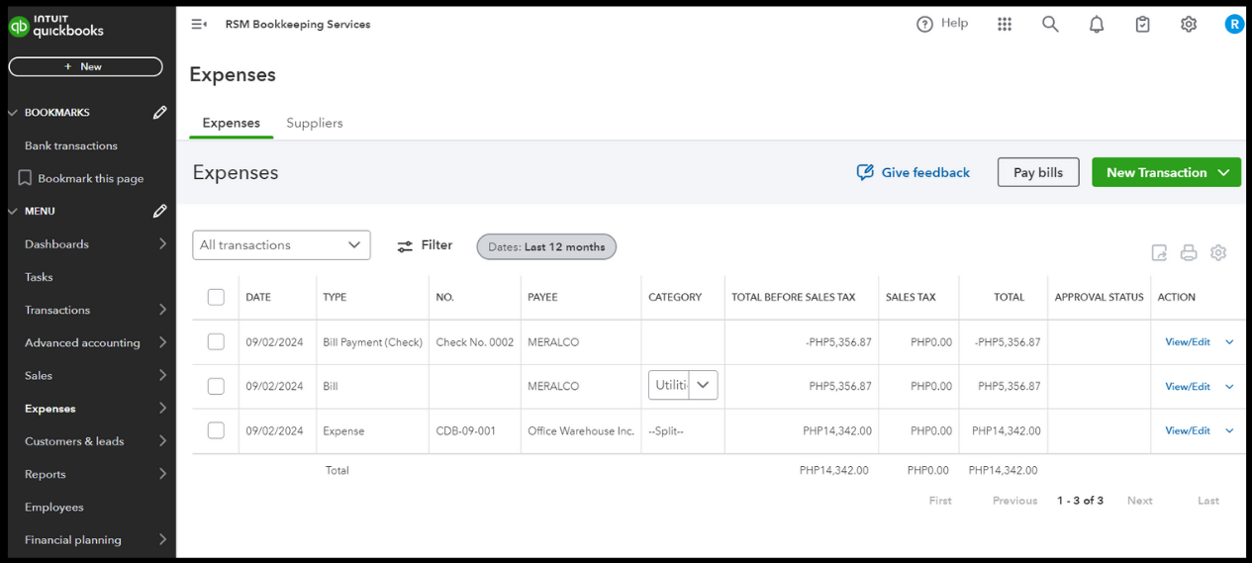This screenshot has height=563, width=1252.
Task: Open Tasks in the sidebar
Action: [39, 277]
